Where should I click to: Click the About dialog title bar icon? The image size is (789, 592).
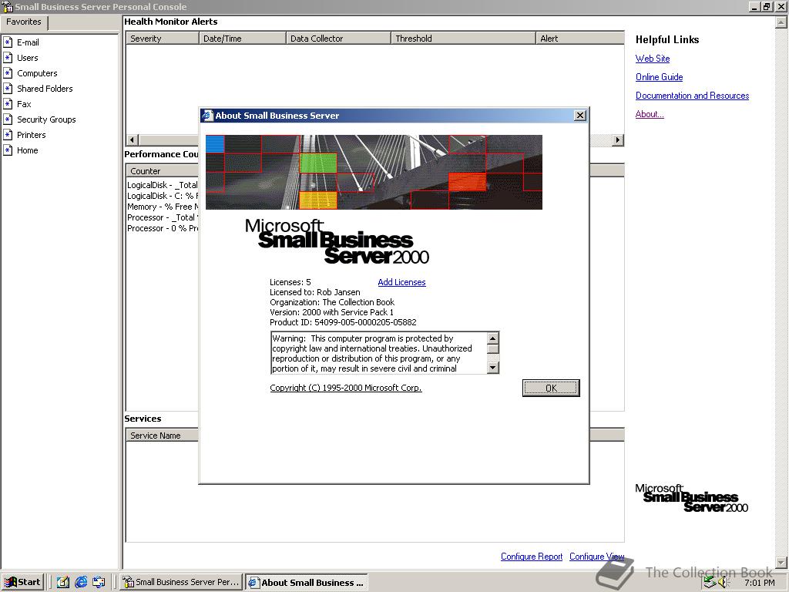pos(207,116)
